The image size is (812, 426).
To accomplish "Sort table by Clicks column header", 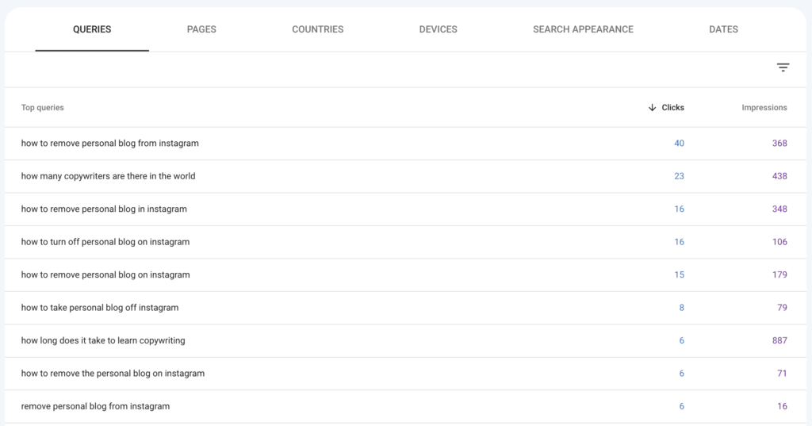I will point(672,108).
